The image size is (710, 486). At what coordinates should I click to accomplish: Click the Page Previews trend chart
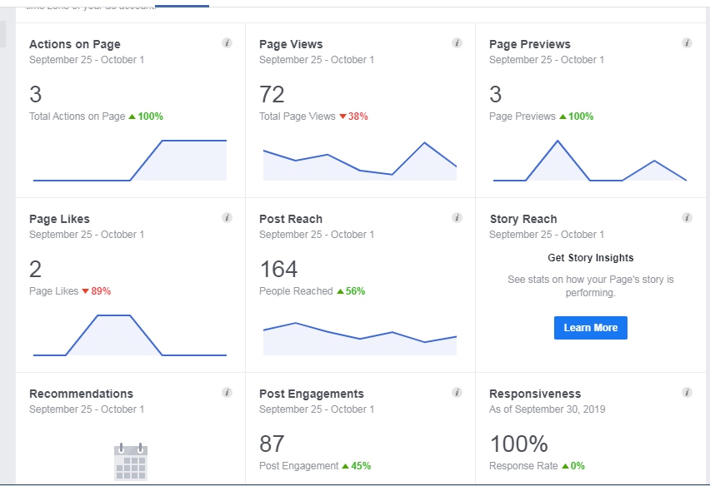tap(590, 161)
